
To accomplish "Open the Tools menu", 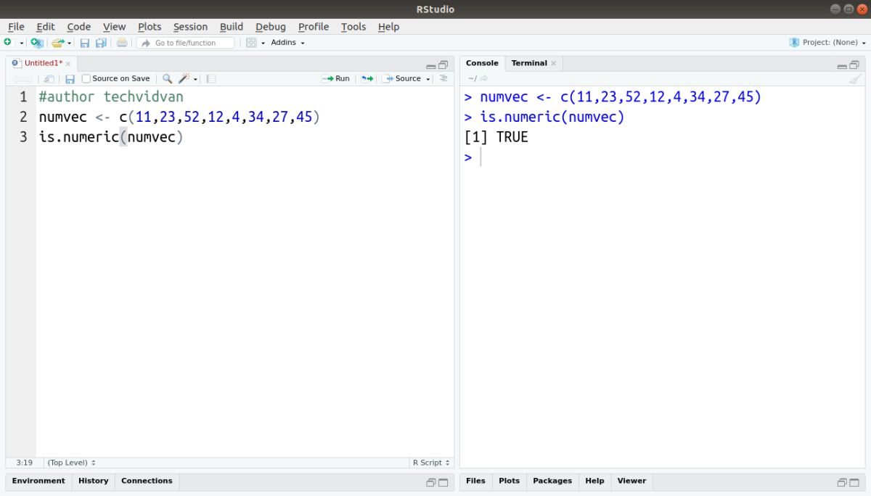I will click(x=353, y=27).
